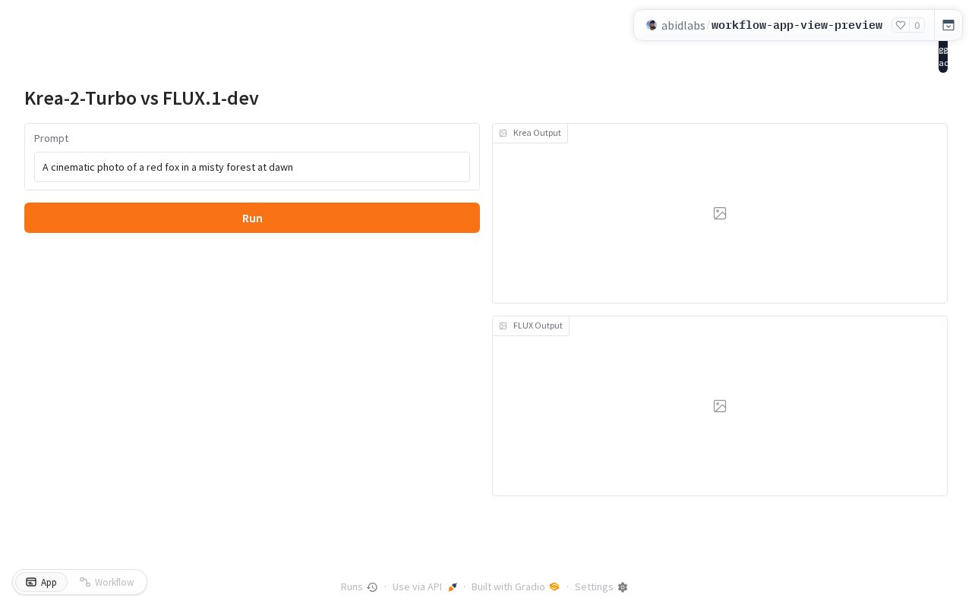Switch to the App tab
Screen dimensions: 972x607
pyautogui.click(x=41, y=582)
